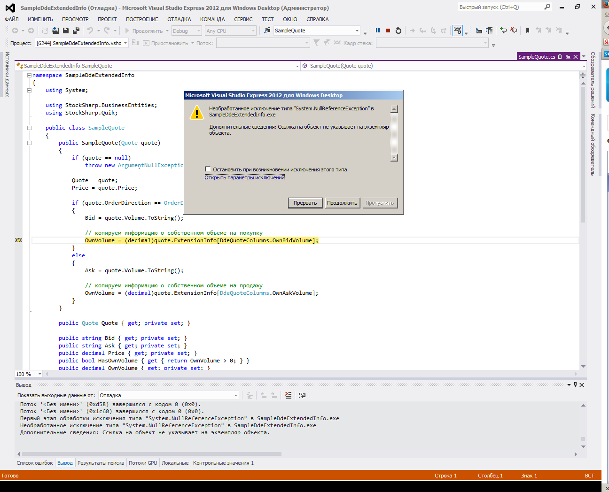The height and width of the screenshot is (492, 609).
Task: Open the 'Открыть параметры исключений' link
Action: tap(244, 177)
